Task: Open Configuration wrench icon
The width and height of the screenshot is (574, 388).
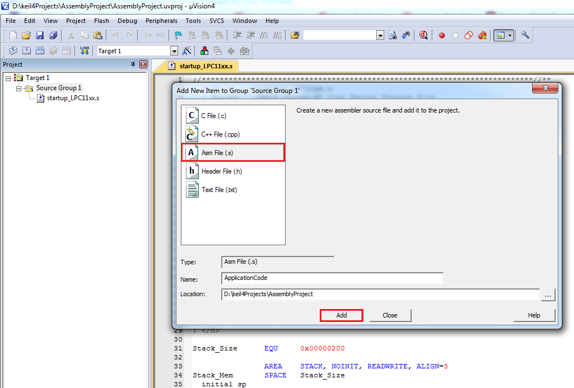Action: click(525, 35)
